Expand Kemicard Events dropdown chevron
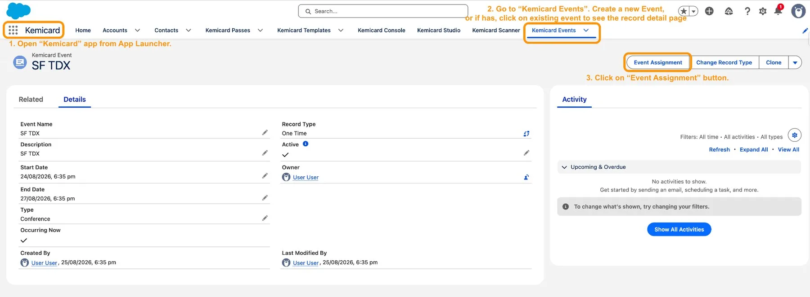This screenshot has height=297, width=810. click(586, 31)
